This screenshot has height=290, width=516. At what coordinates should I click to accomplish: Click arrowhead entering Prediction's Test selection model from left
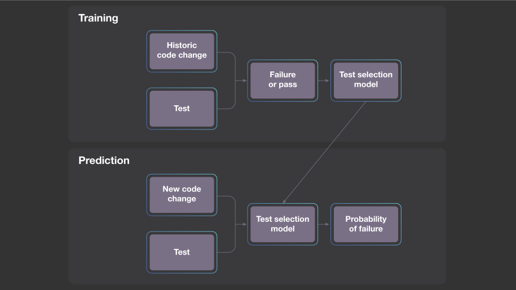(244, 224)
